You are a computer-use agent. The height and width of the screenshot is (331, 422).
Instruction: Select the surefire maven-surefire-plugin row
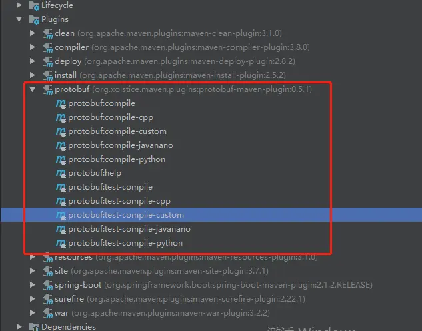point(180,299)
